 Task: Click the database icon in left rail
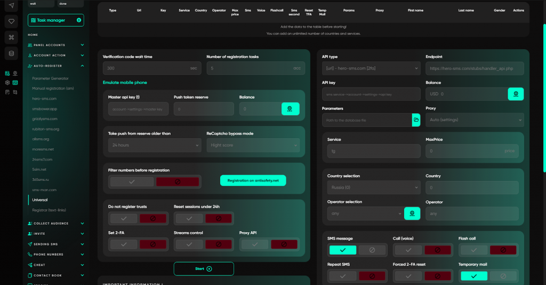pos(11,53)
